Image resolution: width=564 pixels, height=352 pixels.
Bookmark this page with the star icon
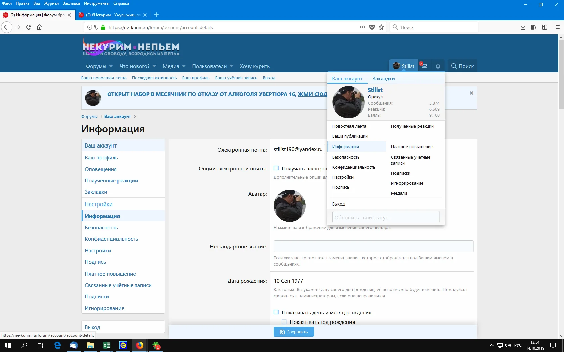pyautogui.click(x=381, y=27)
